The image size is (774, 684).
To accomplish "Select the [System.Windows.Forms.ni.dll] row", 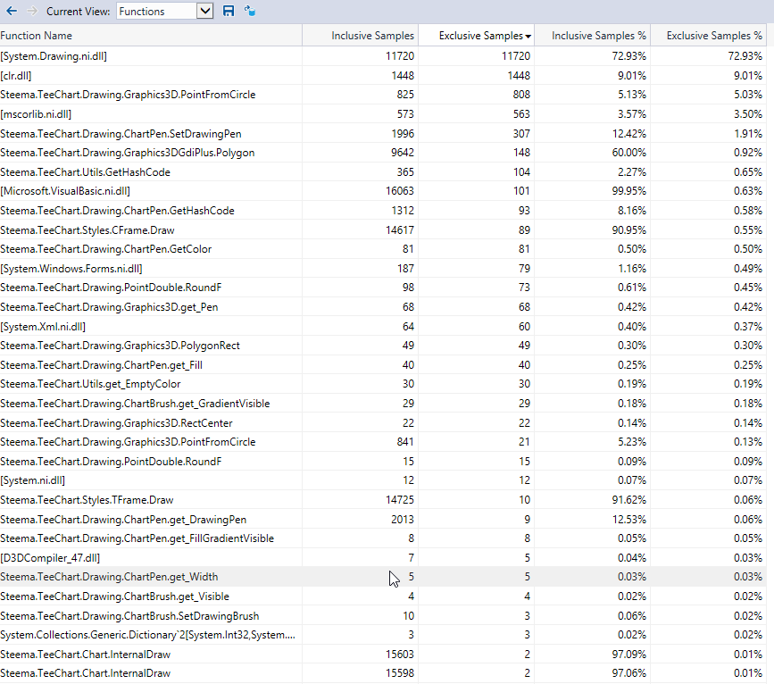I will (383, 269).
